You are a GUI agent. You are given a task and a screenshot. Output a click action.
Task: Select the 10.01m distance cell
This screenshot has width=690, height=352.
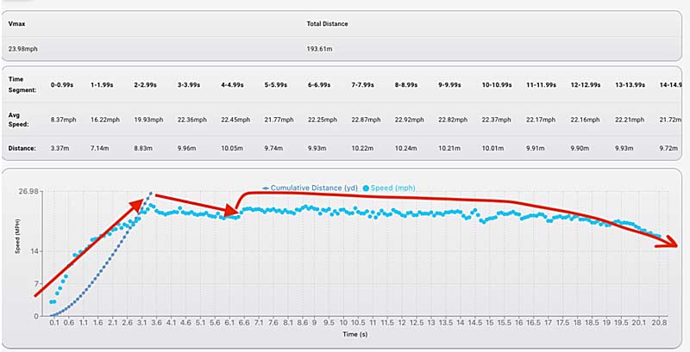(492, 148)
